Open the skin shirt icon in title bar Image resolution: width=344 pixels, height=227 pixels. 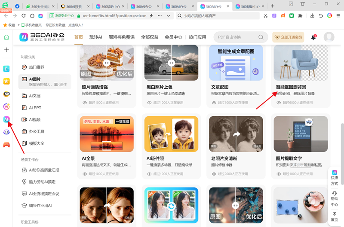pyautogui.click(x=303, y=4)
